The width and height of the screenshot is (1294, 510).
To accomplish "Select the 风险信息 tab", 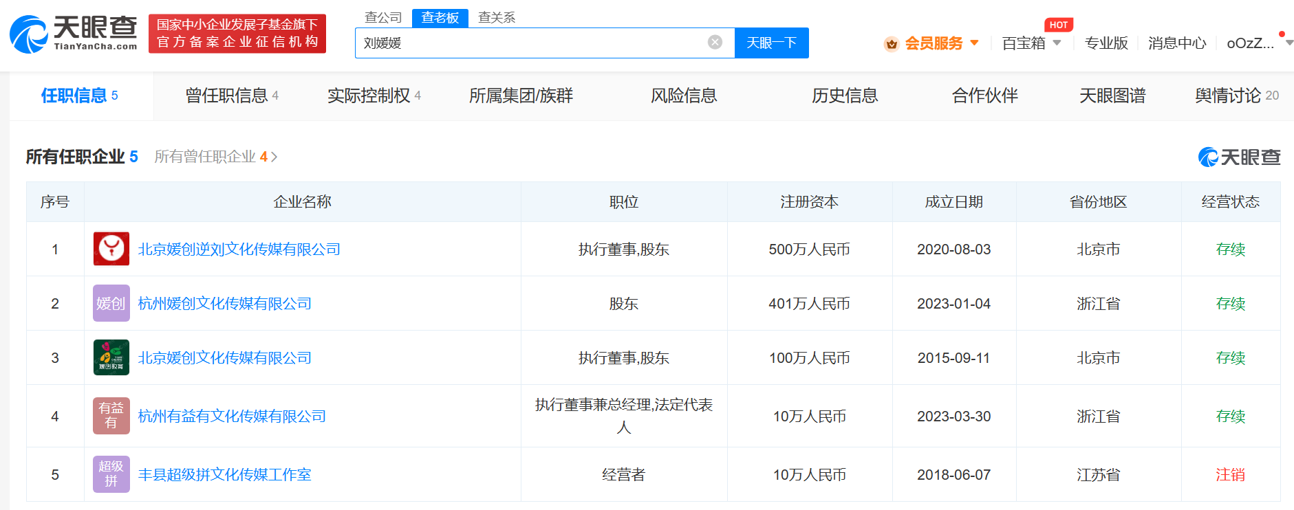I will (x=684, y=96).
